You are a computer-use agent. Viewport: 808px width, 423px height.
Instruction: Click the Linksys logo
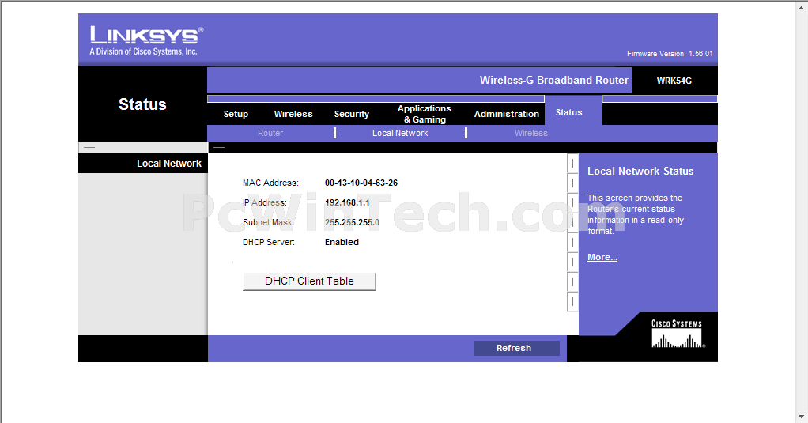(146, 40)
